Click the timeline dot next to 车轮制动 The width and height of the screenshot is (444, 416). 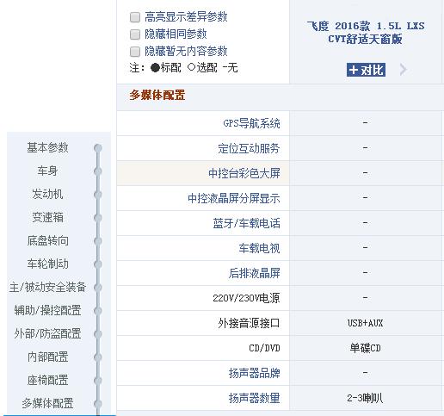[98, 264]
